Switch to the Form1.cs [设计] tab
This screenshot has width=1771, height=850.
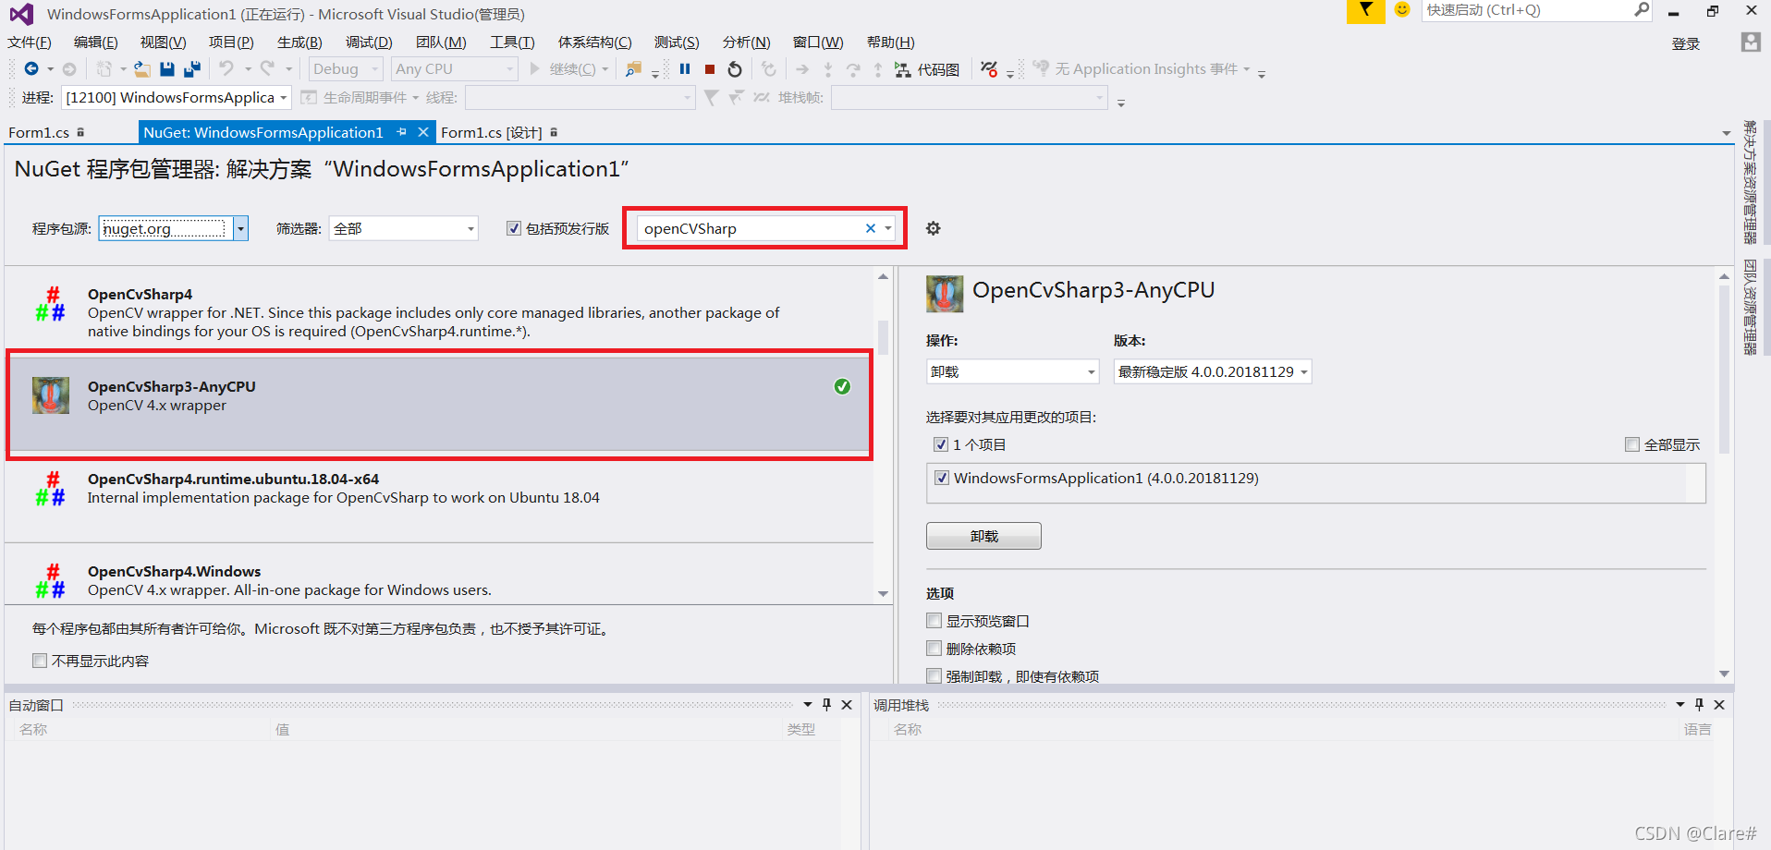click(491, 132)
